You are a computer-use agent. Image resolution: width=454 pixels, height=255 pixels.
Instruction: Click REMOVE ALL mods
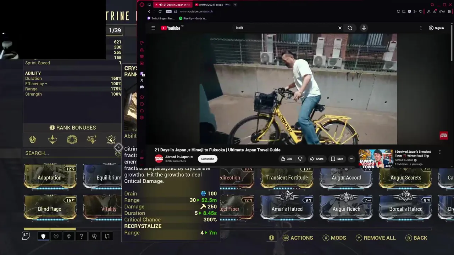(375, 238)
